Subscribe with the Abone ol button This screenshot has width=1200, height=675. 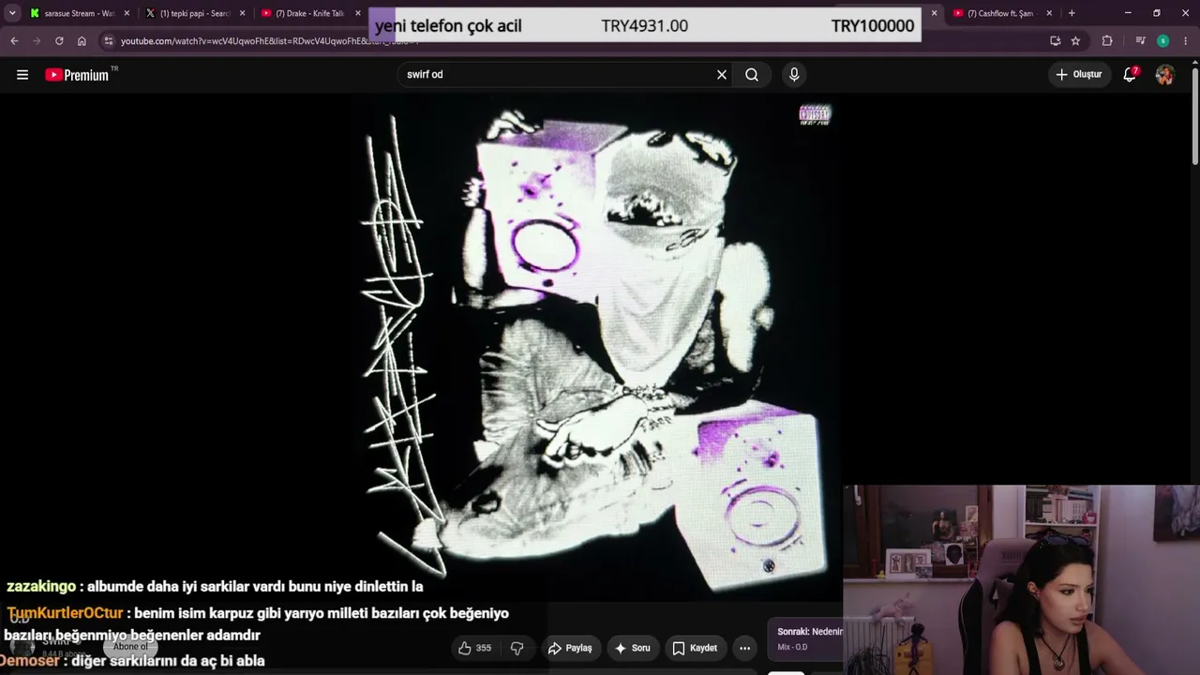(130, 647)
